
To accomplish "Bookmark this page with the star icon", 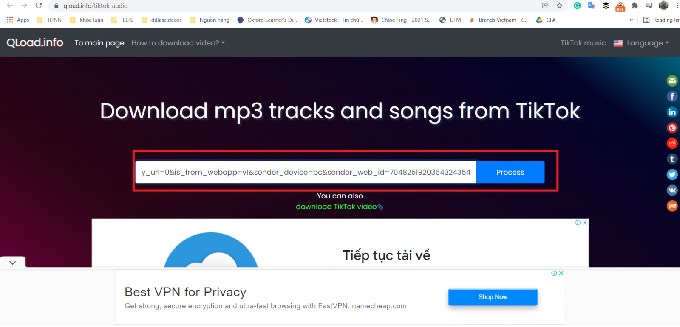I will (559, 6).
